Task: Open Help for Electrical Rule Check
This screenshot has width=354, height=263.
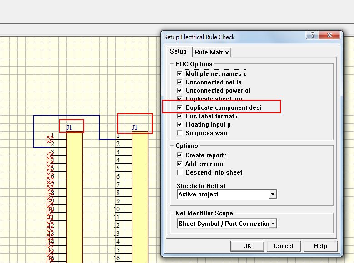Action: point(320,246)
